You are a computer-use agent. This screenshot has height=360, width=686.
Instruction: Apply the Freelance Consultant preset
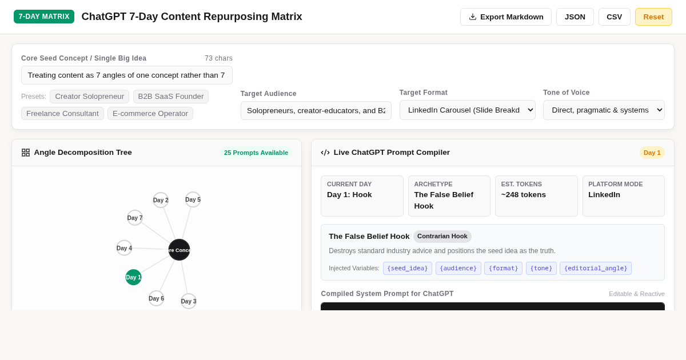pos(62,114)
